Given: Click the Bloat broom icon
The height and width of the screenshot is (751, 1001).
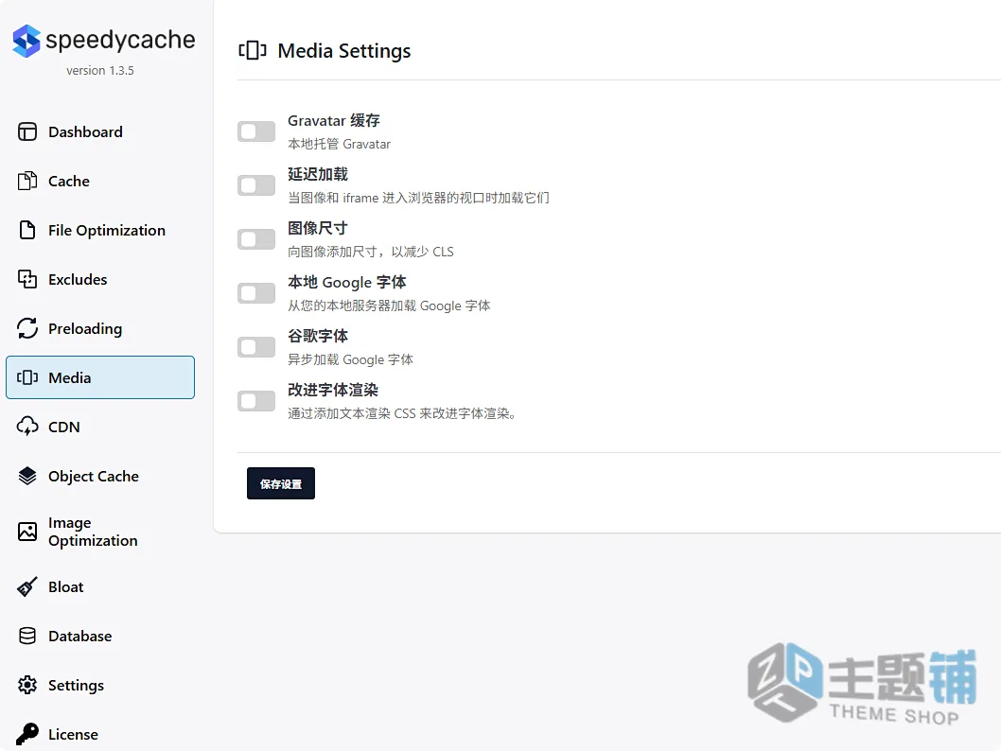Looking at the screenshot, I should (x=27, y=586).
